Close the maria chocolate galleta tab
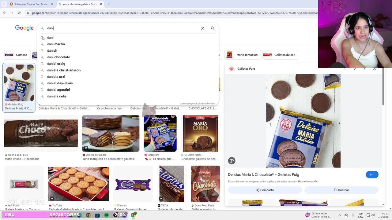Image resolution: width=392 pixels, height=220 pixels. point(100,4)
